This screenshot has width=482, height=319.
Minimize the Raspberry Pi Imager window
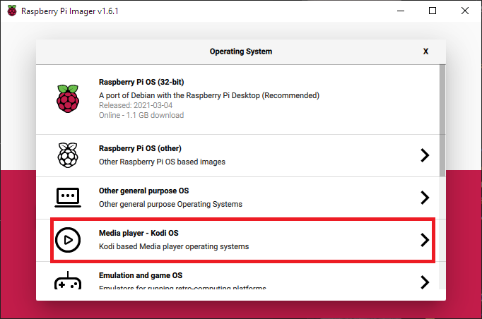click(401, 11)
